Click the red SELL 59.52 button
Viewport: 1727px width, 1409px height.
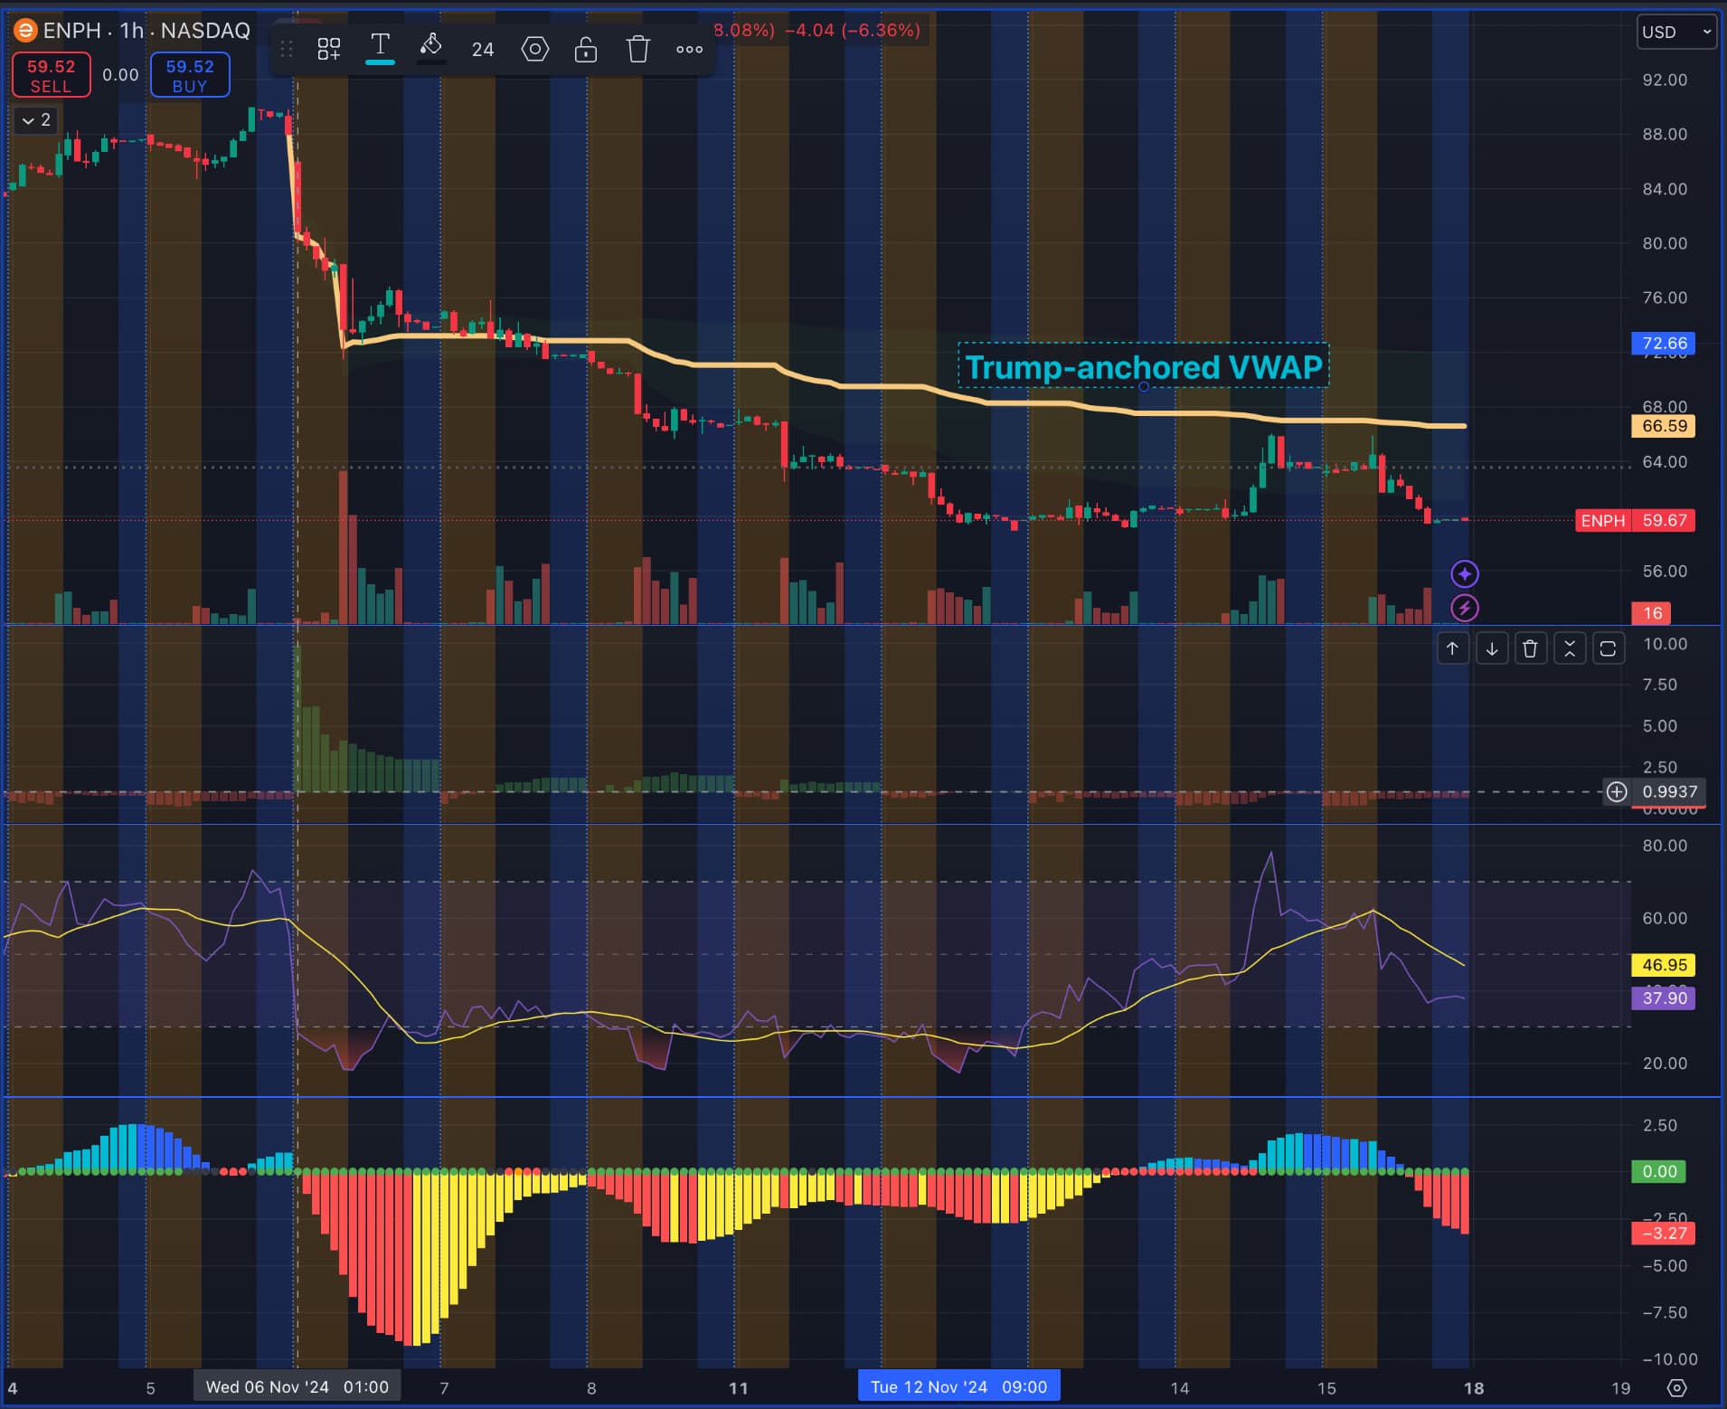[51, 75]
